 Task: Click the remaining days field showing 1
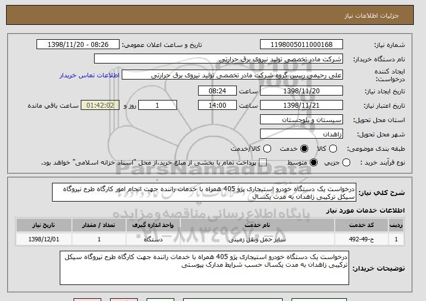[158, 105]
